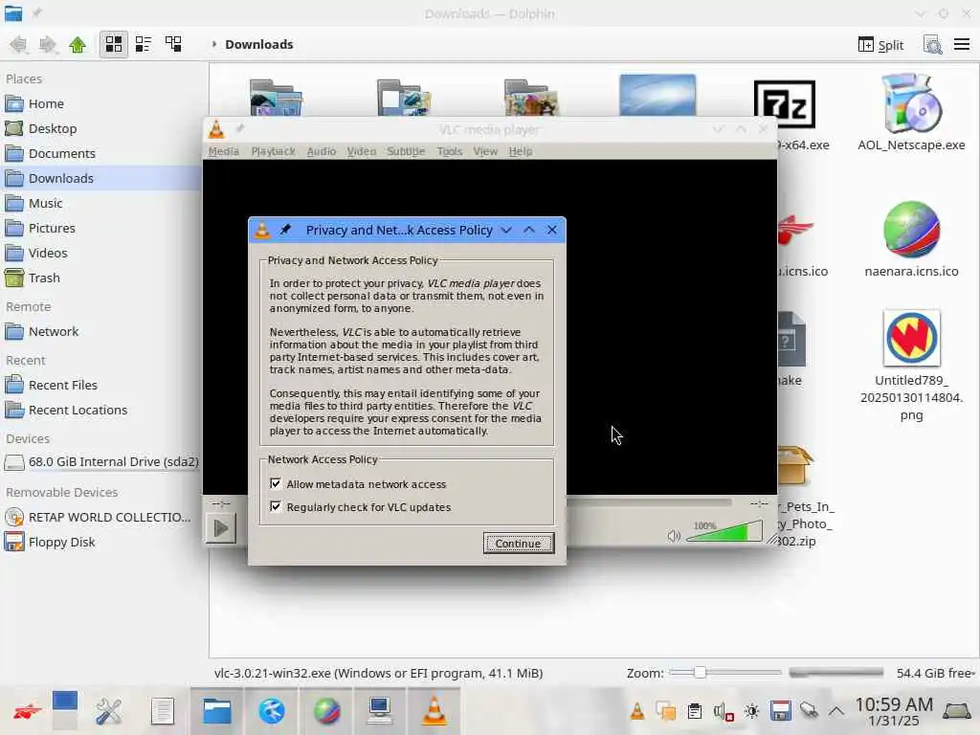Click the VLC cone icon in Privacy dialog titlebar
The width and height of the screenshot is (980, 735).
click(262, 230)
